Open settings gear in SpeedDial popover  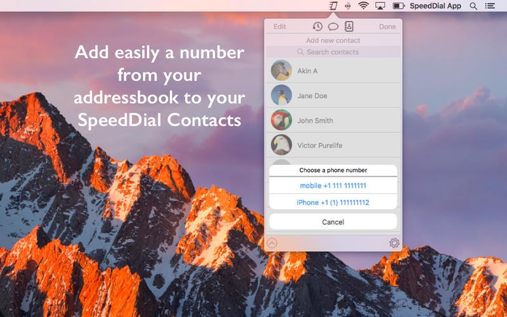tap(394, 243)
